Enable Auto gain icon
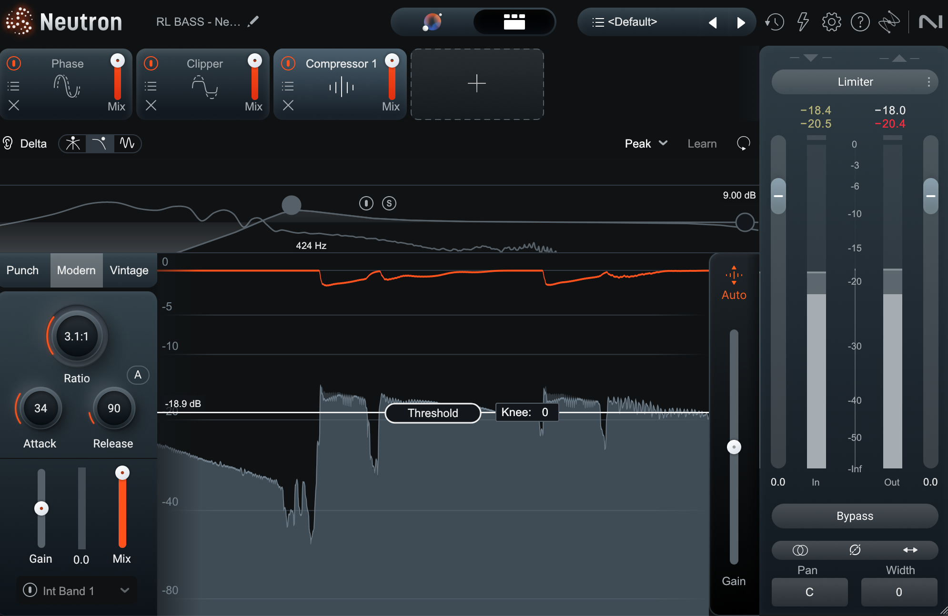Viewport: 948px width, 616px height. coord(734,276)
